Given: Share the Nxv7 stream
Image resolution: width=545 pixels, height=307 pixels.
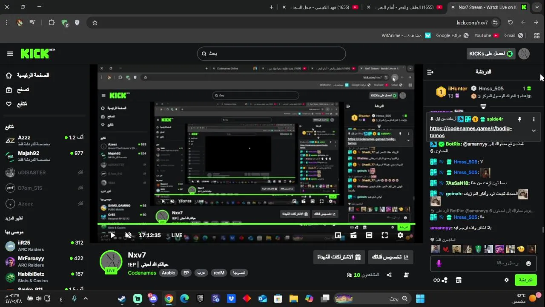Looking at the screenshot, I should click(x=389, y=275).
